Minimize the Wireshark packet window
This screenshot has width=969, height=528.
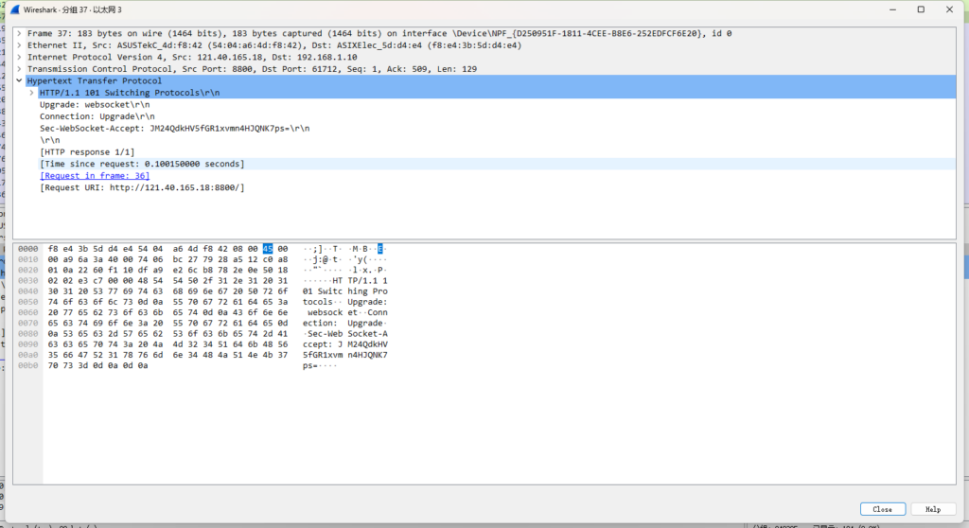click(x=892, y=9)
